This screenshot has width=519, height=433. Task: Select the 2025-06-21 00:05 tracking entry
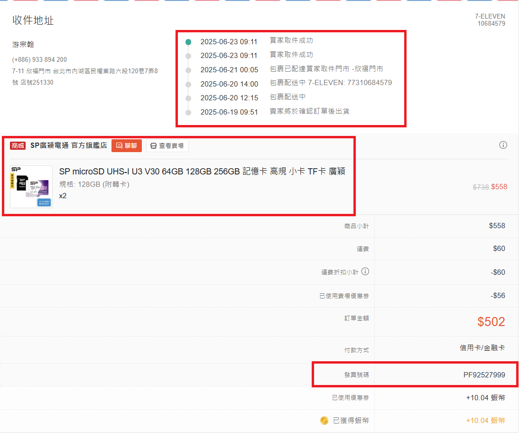229,70
